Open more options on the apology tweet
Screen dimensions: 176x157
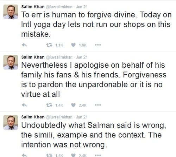[98, 105]
